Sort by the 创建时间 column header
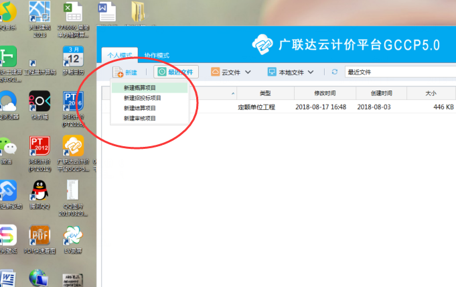 coord(381,93)
